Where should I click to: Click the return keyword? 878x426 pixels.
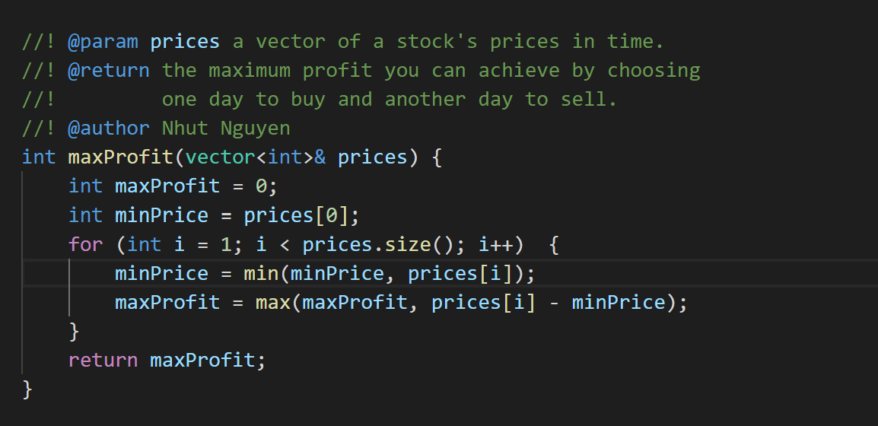coord(103,360)
